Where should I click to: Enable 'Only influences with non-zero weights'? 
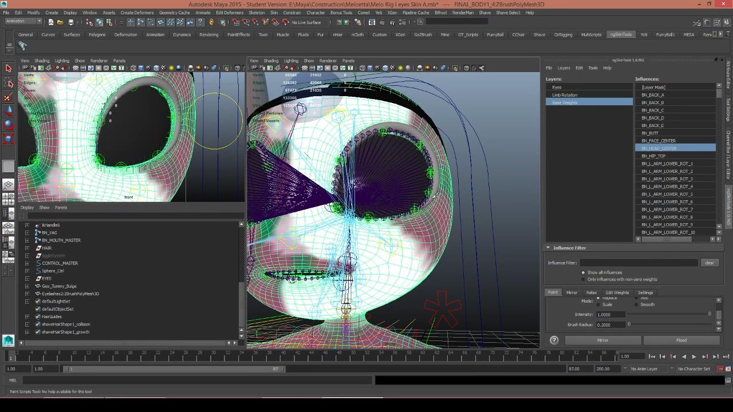point(584,279)
